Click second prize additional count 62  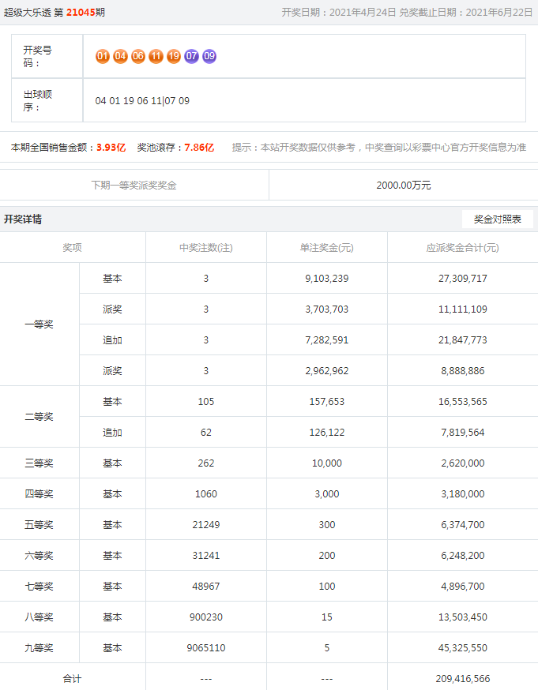[x=206, y=433]
